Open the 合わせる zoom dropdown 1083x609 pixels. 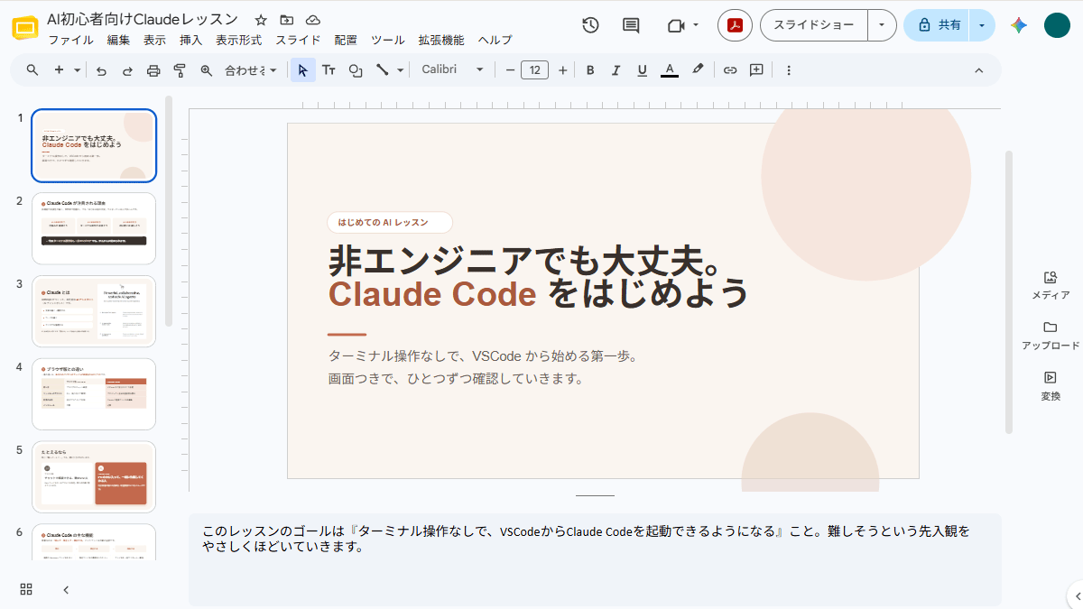click(x=250, y=69)
